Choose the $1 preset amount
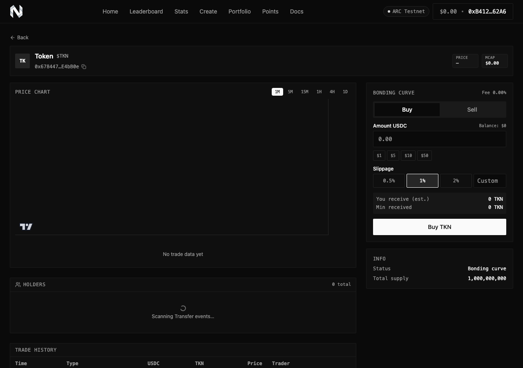The image size is (523, 368). pyautogui.click(x=379, y=155)
